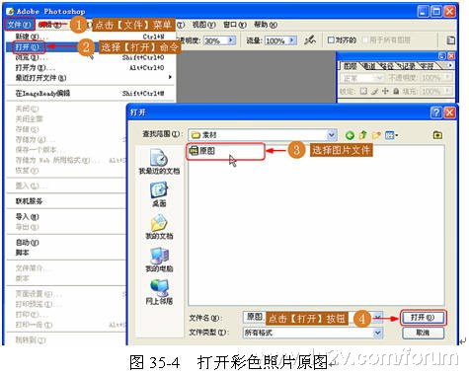Click the 取消 button in dialog
The height and width of the screenshot is (374, 469).
[423, 333]
